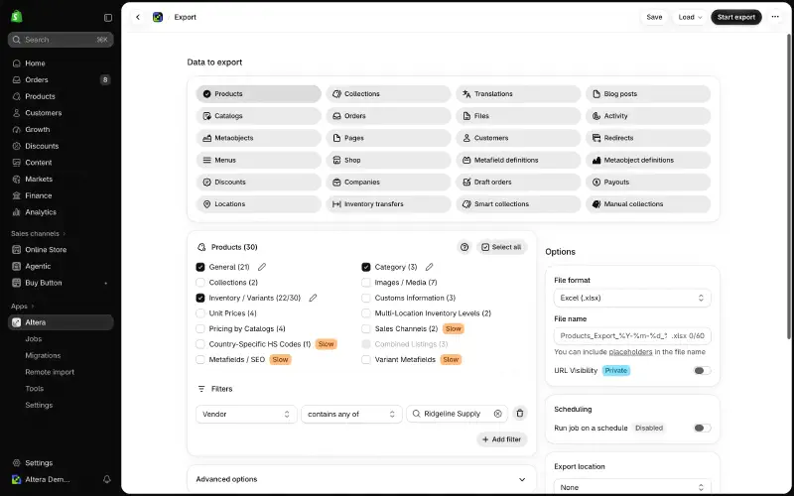This screenshot has width=794, height=496.
Task: Click the notification bell icon
Action: click(x=107, y=479)
